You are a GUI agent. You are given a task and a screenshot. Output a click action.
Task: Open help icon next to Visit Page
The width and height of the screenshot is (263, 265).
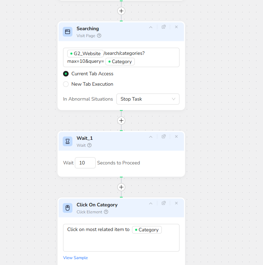[99, 36]
